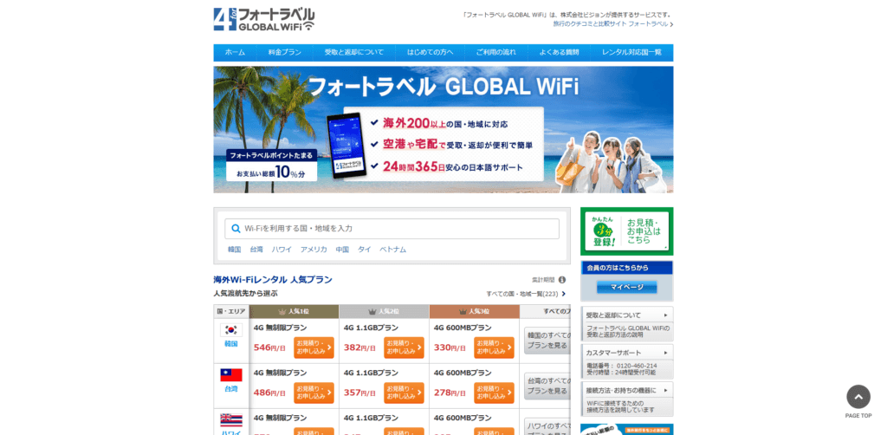Select the ベトナム quick link
Viewport: 887px width, 435px height.
pyautogui.click(x=392, y=250)
